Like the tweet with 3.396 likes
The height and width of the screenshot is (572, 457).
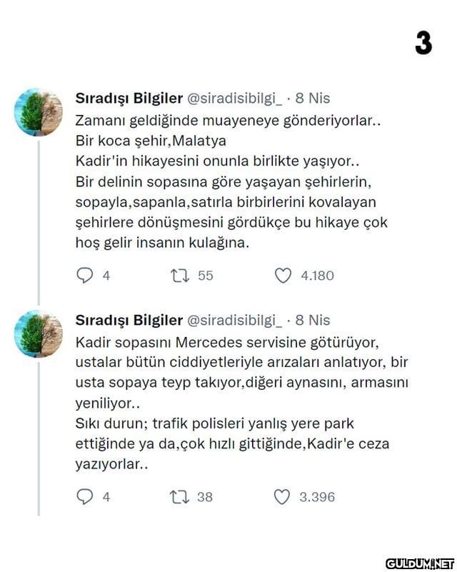283,496
